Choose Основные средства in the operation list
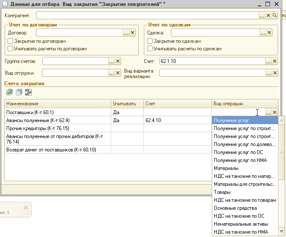Image resolution: width=286 pixels, height=237 pixels. point(235,208)
